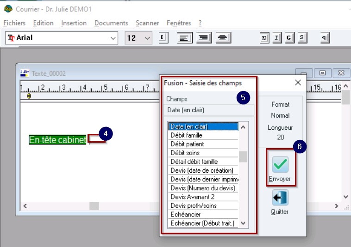
Task: Click the Courrier application logo icon
Action: (x=8, y=9)
